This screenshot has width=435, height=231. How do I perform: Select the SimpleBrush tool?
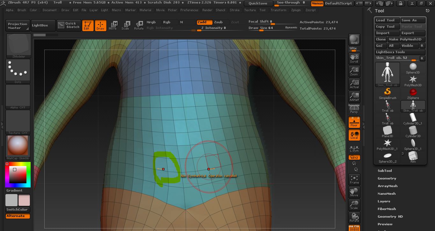tap(388, 94)
